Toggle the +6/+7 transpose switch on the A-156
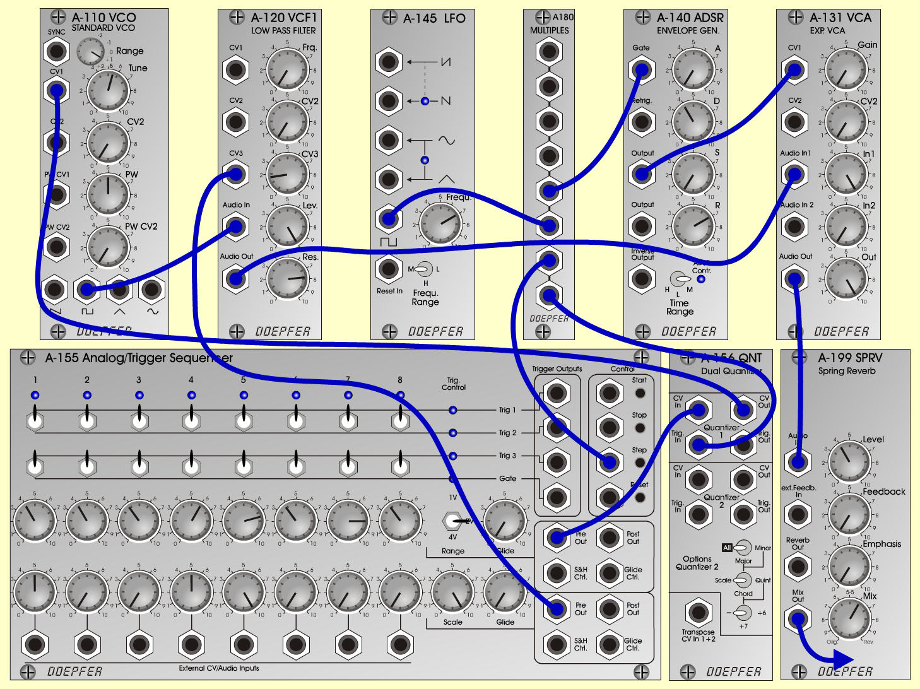Screen dimensions: 920x689 coord(743,613)
